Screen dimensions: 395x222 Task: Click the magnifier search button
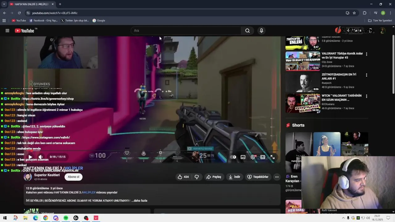[247, 31]
